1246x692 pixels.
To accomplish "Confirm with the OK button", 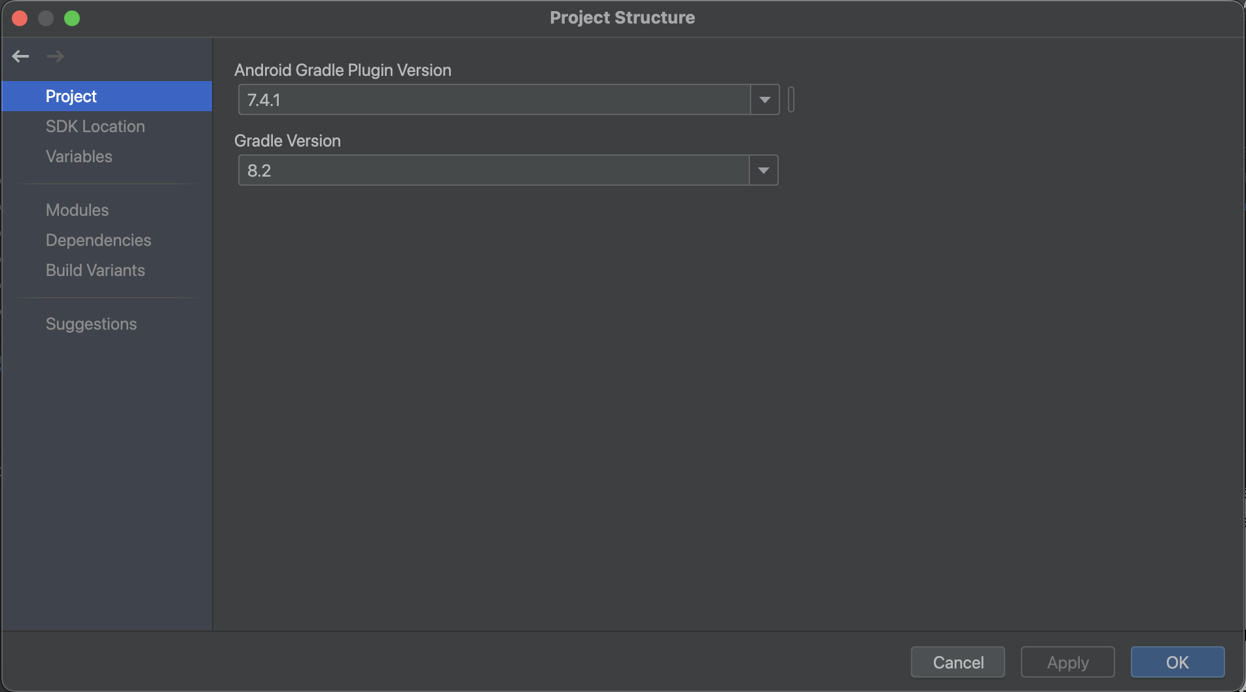I will (1177, 663).
